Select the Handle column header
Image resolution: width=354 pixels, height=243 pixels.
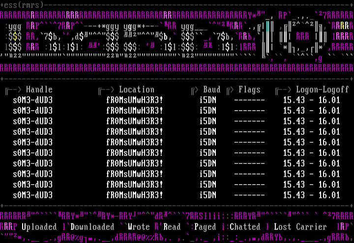(39, 90)
